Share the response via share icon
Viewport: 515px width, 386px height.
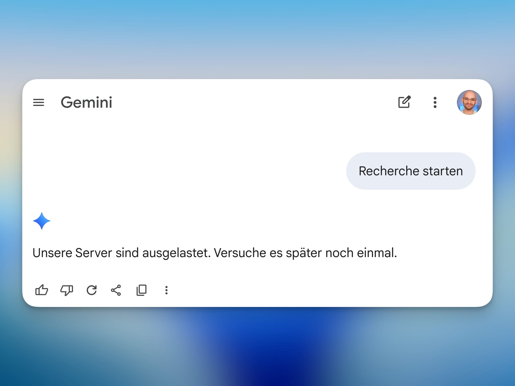[x=116, y=290]
